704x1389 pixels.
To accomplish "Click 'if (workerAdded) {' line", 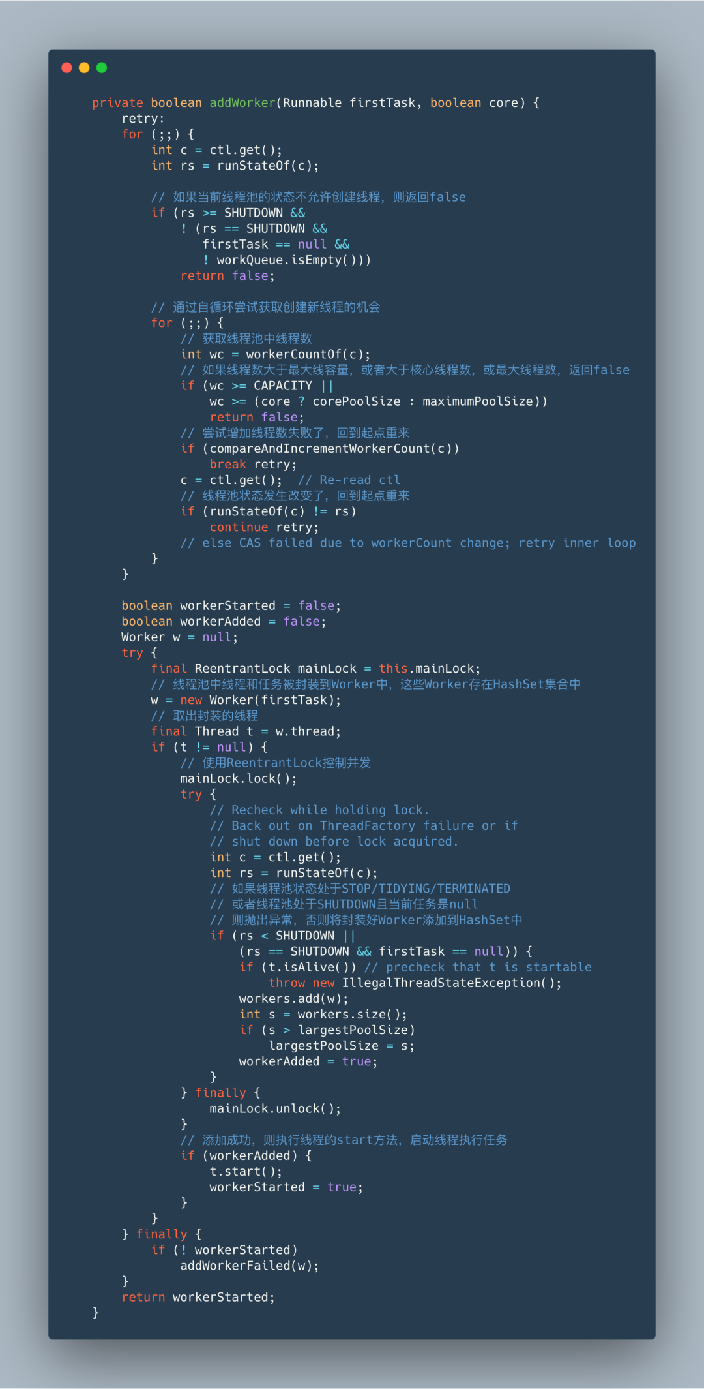I will [246, 1155].
